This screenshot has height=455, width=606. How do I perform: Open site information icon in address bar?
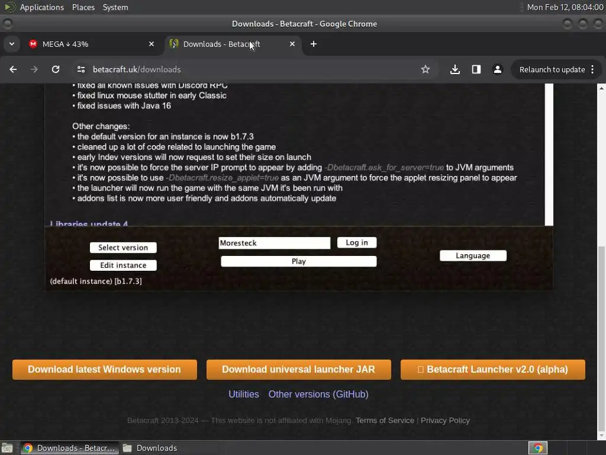click(81, 69)
